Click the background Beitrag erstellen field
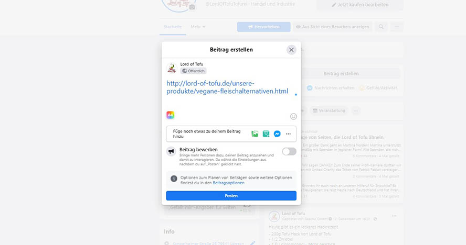Image resolution: width=466 pixels, height=245 pixels. click(341, 74)
